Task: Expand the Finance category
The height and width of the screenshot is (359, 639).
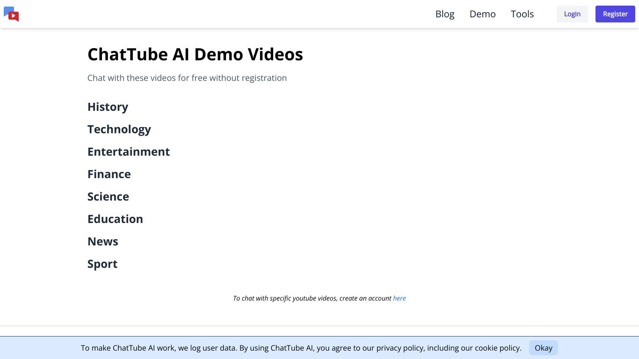Action: click(109, 174)
